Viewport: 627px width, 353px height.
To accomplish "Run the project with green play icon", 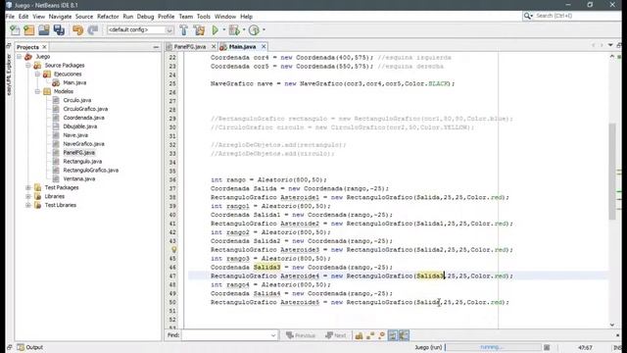I will tap(216, 30).
